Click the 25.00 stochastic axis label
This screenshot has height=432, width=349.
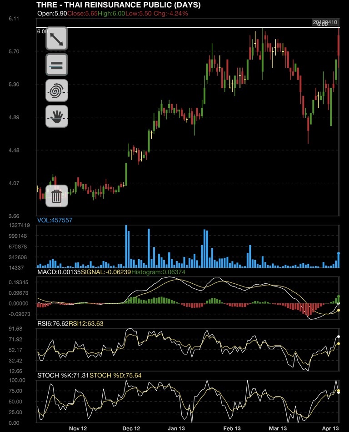click(15, 412)
